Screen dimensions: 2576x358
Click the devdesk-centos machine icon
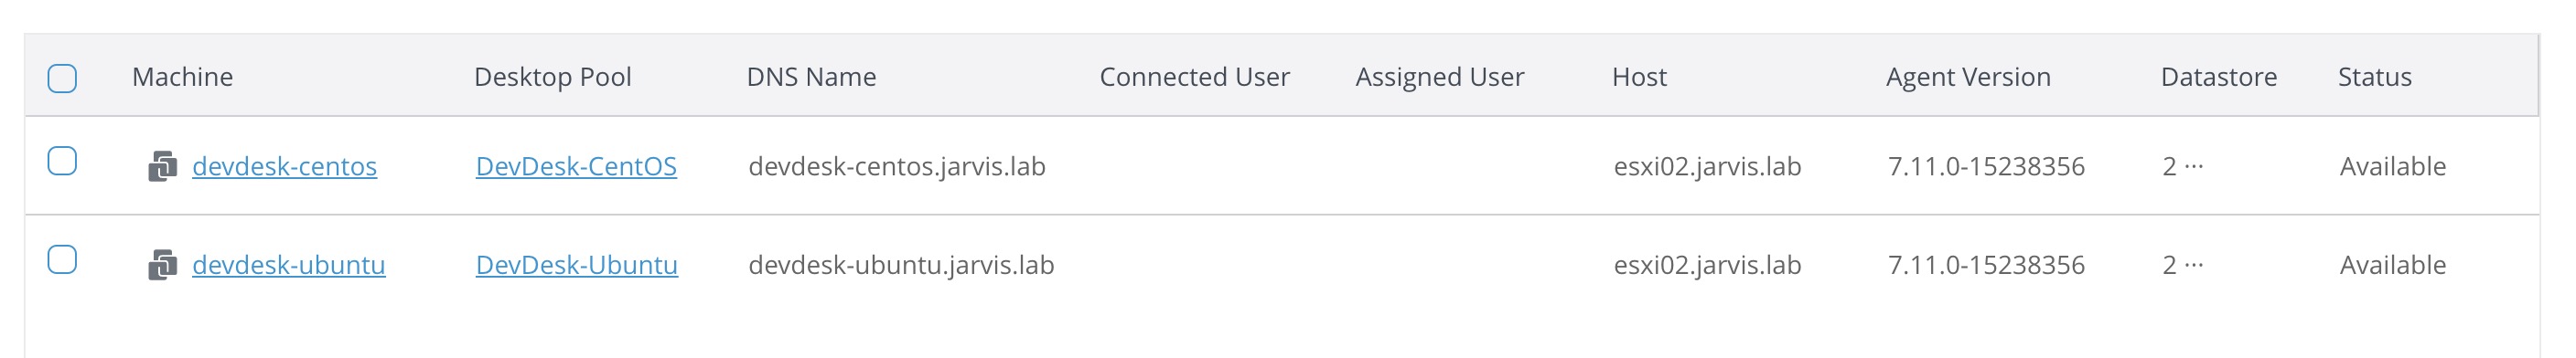162,166
